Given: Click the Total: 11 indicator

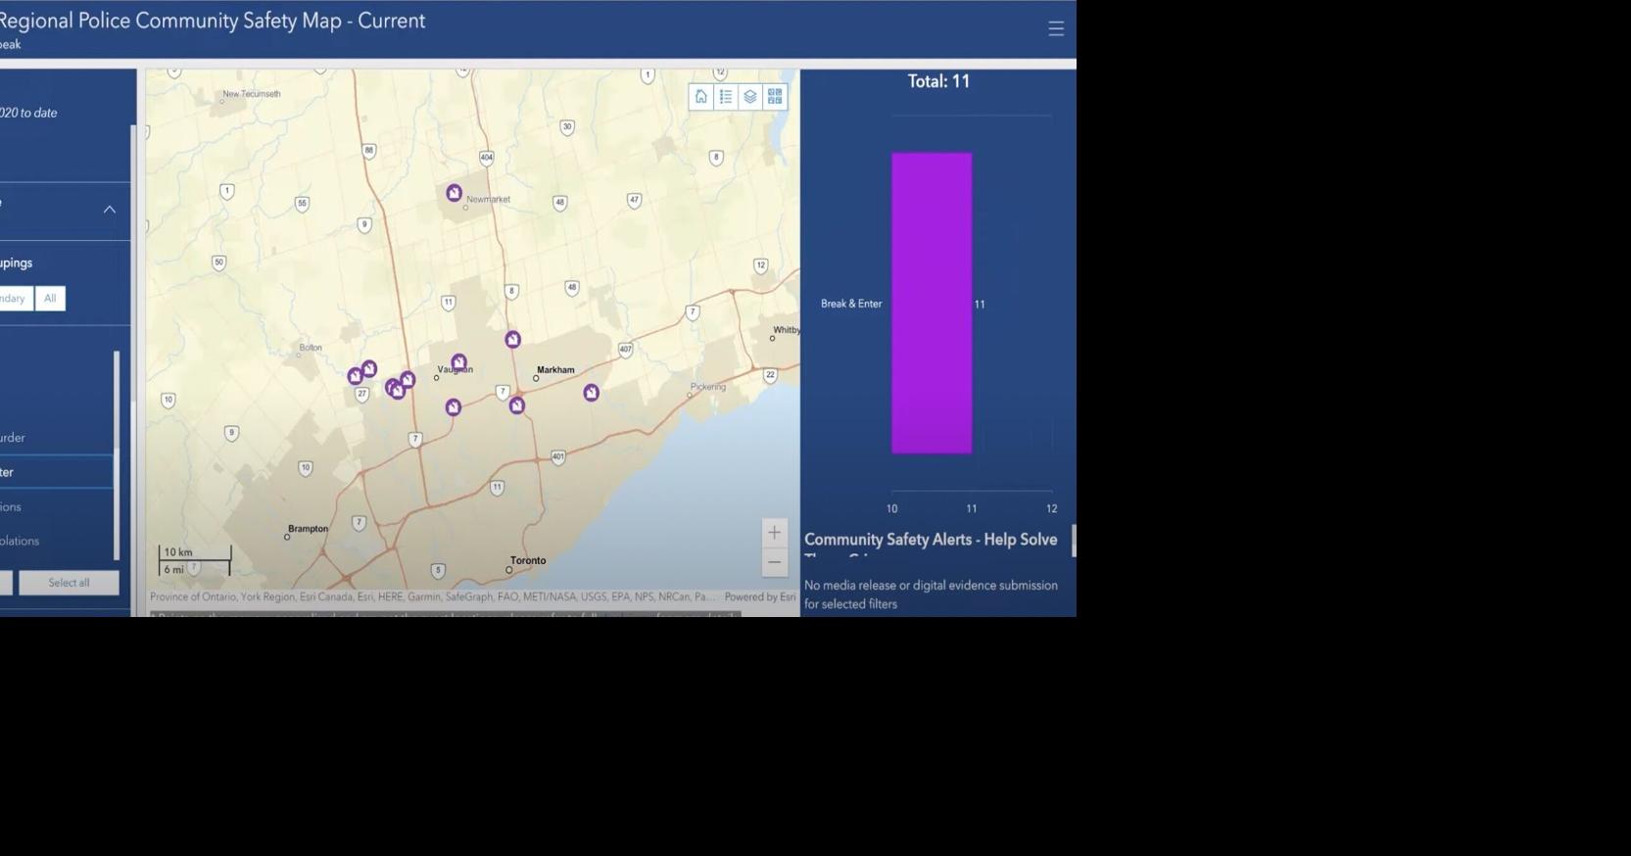Looking at the screenshot, I should (x=938, y=81).
